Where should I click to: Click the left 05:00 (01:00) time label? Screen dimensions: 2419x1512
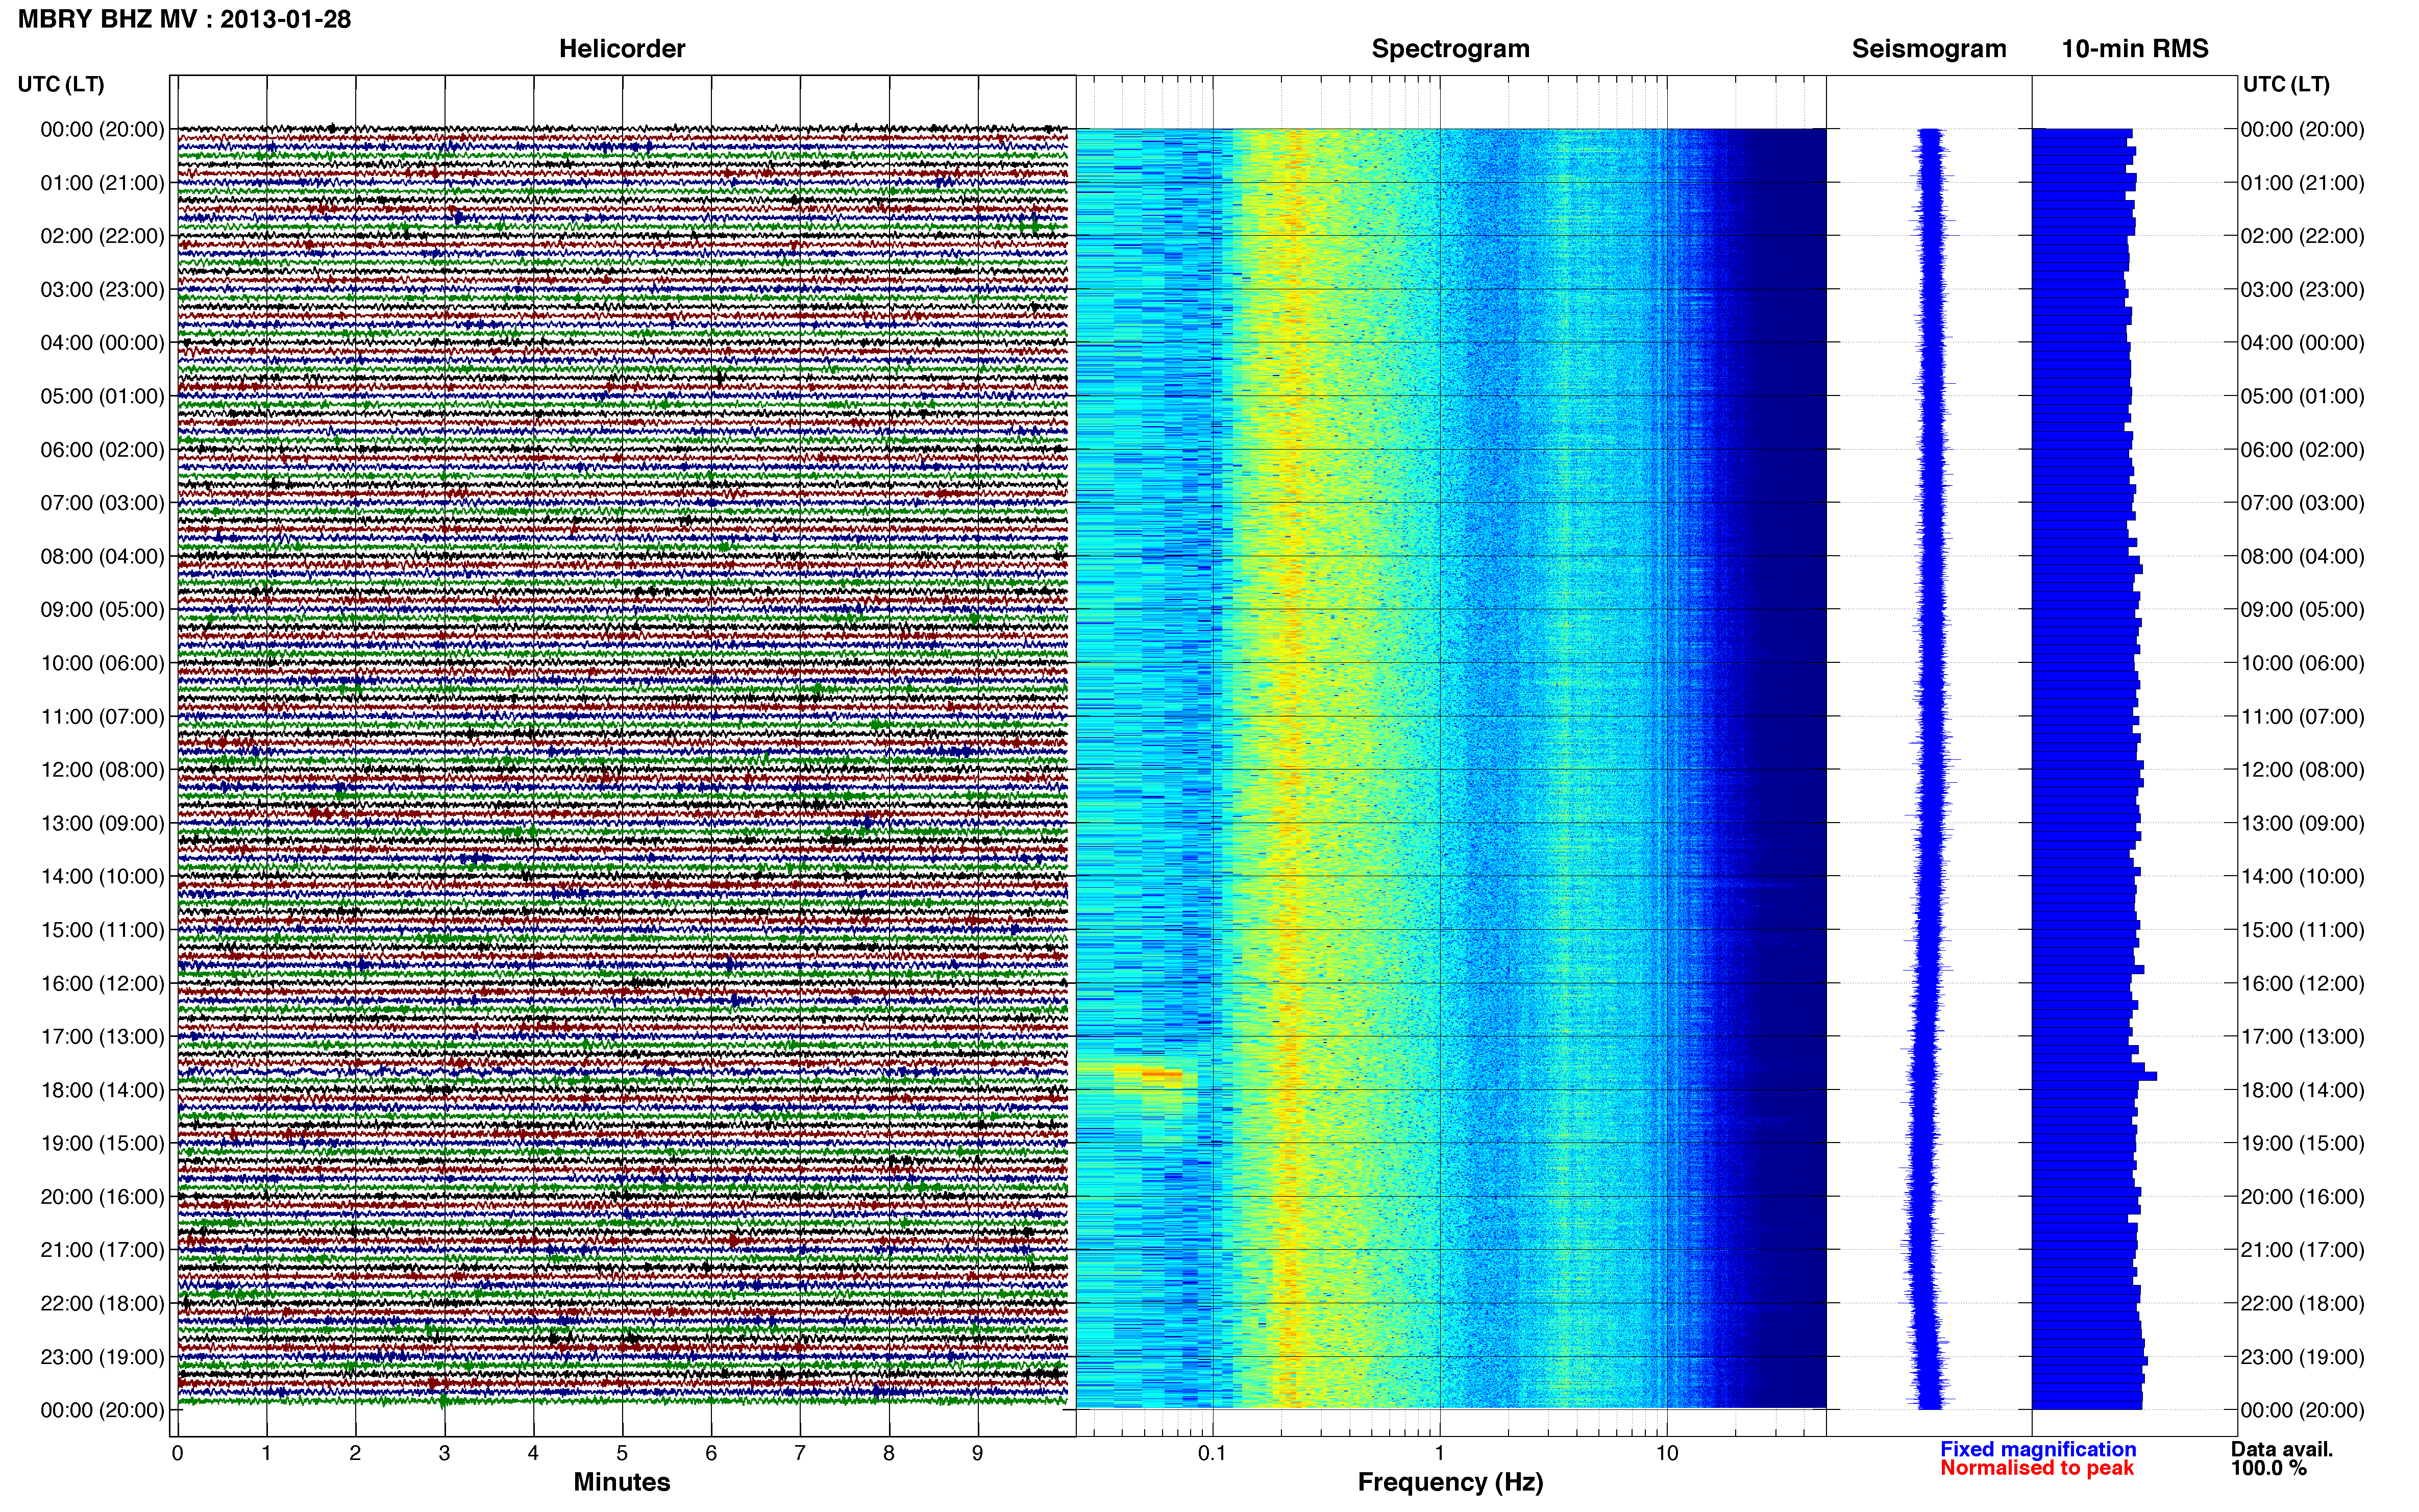tap(102, 396)
